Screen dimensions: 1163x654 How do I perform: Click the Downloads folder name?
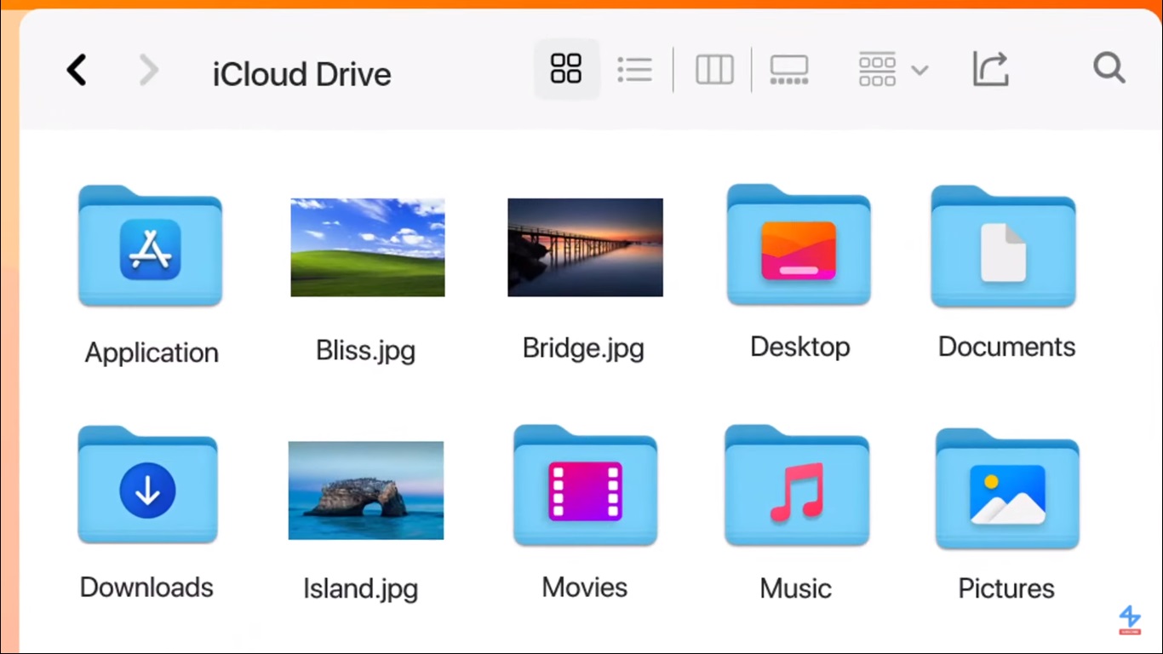pyautogui.click(x=146, y=588)
